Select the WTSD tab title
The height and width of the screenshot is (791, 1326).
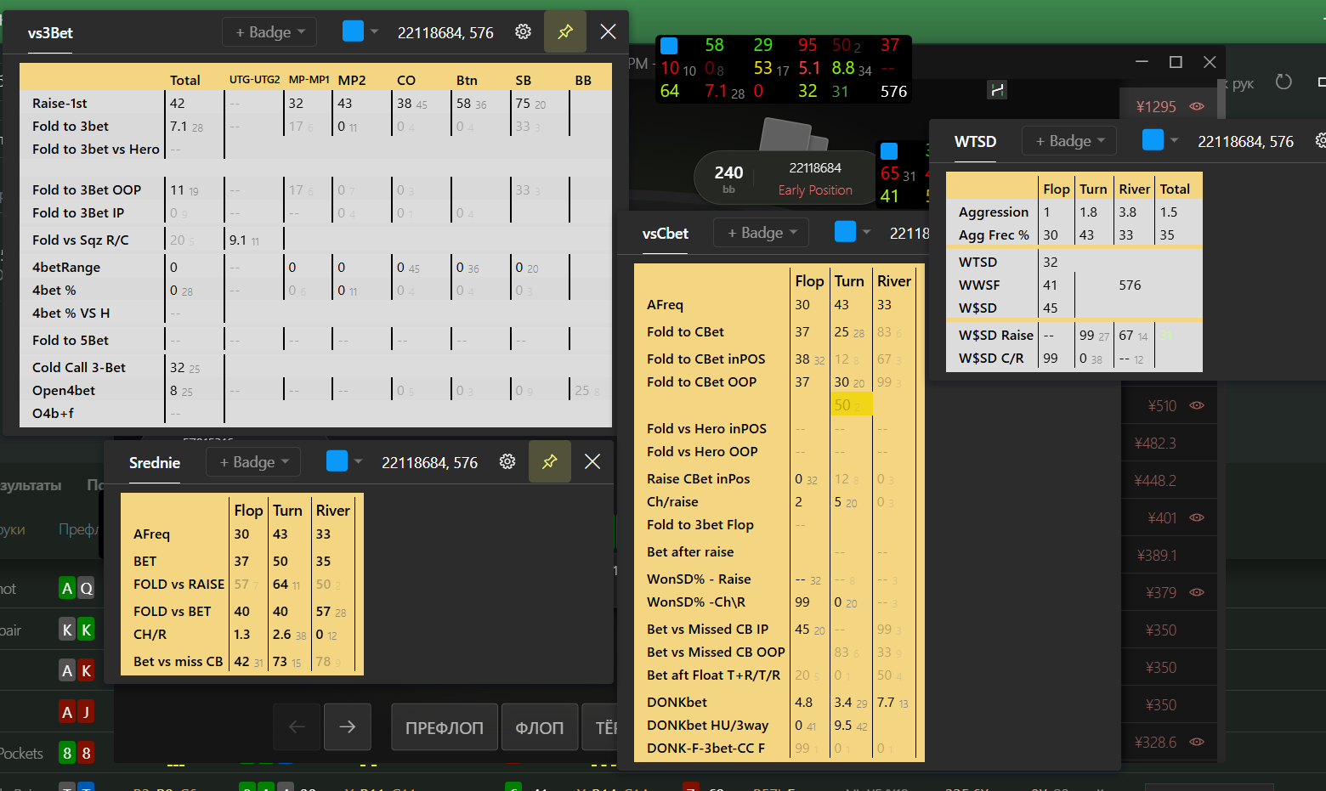coord(975,142)
